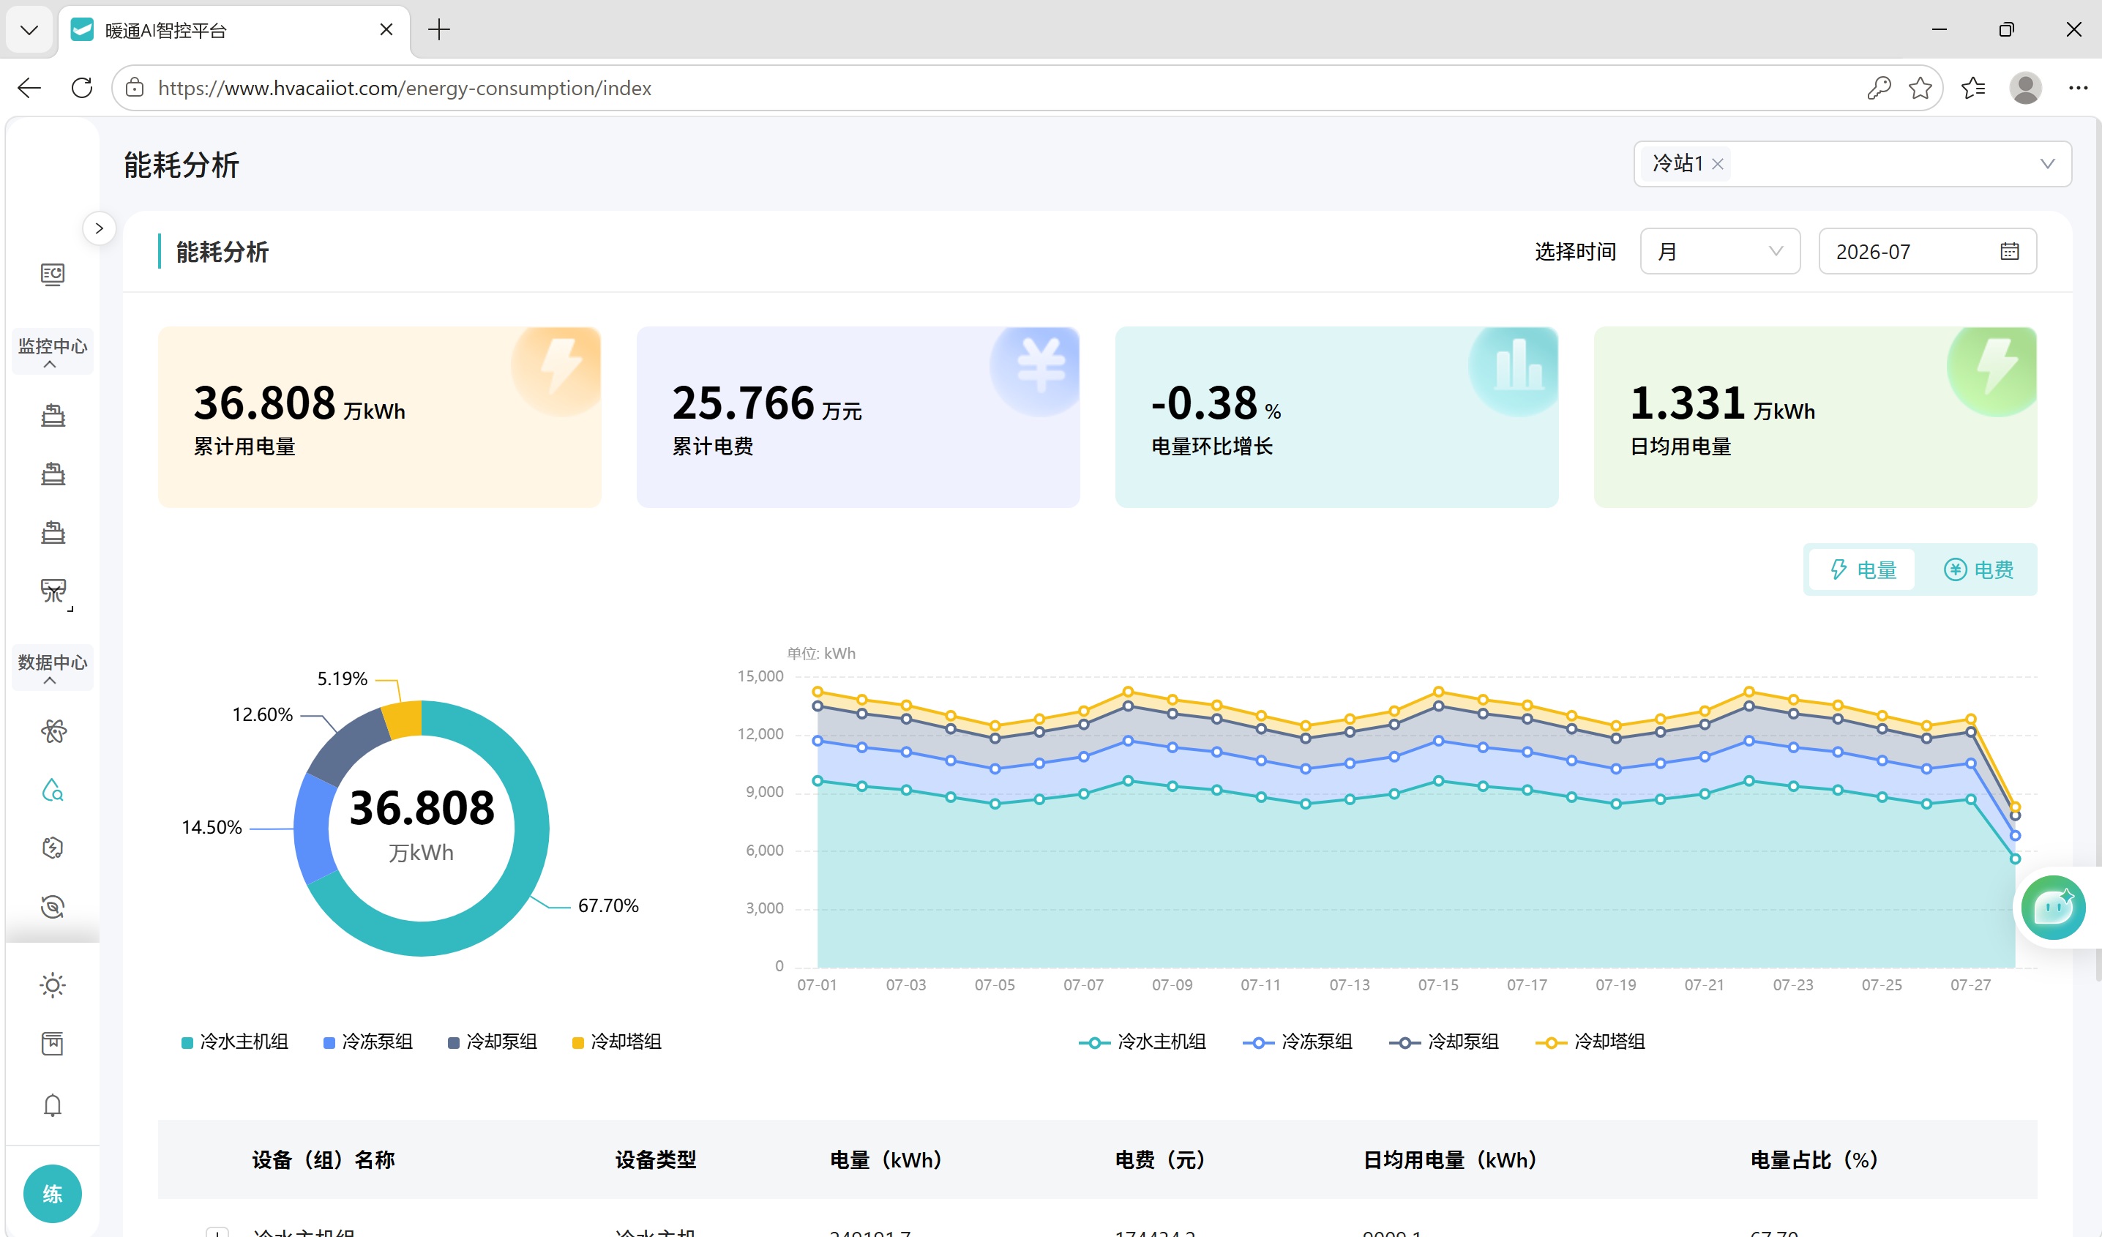Screen dimensions: 2102x1237
Task: Click the blue 14.50% donut segment
Action: tap(313, 829)
